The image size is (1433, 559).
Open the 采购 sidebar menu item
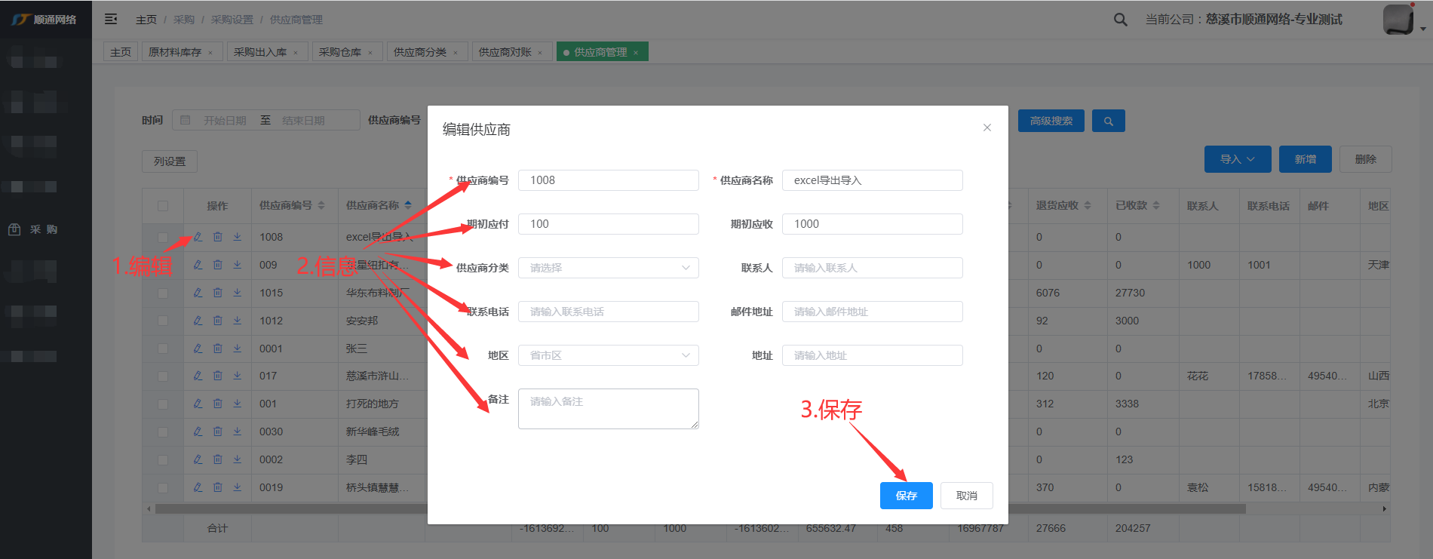pos(44,229)
